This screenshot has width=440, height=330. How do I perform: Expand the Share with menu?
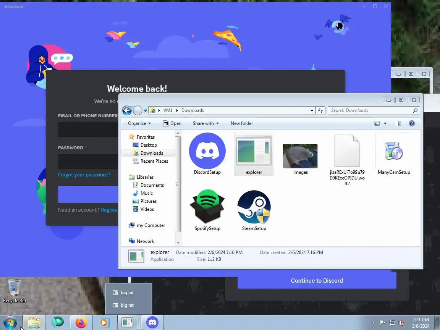[x=206, y=123]
